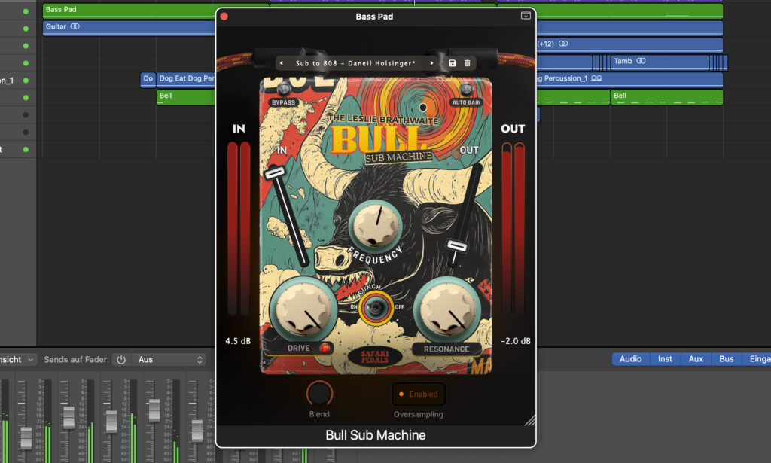Click the IN gain slider handle on the pedal

tap(274, 172)
